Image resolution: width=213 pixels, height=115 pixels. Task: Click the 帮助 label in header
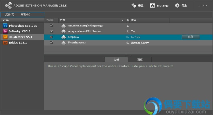click(x=184, y=6)
